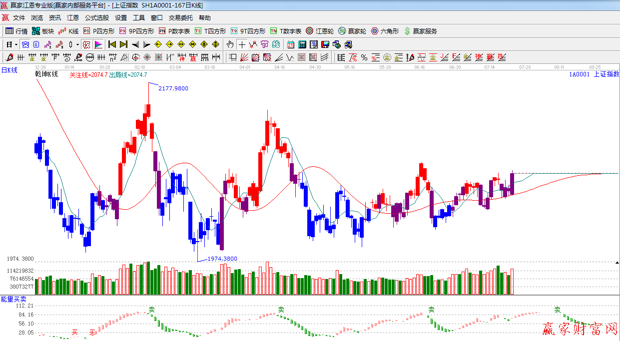The image size is (620, 341).
Task: Open the calendar icon in toolbar
Action: click(290, 44)
